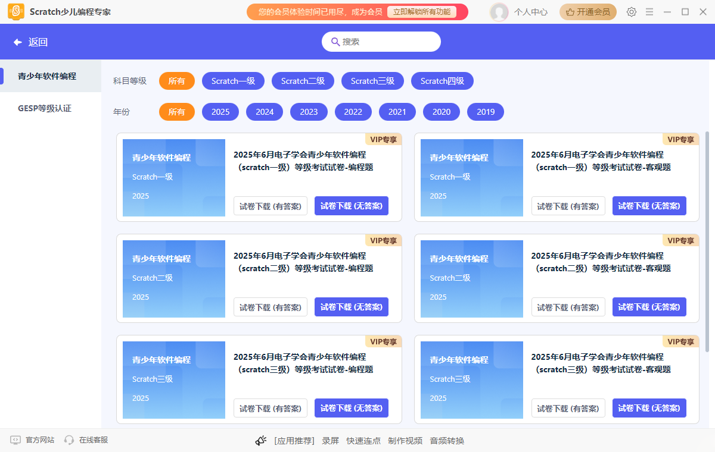
Task: Click the user avatar image
Action: coord(499,11)
